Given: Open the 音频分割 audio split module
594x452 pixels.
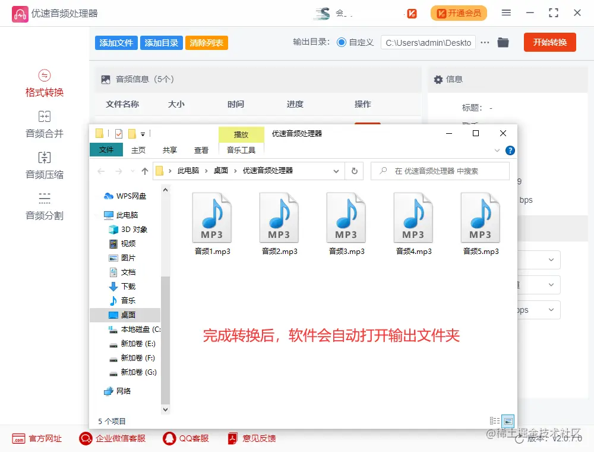Looking at the screenshot, I should (x=45, y=206).
